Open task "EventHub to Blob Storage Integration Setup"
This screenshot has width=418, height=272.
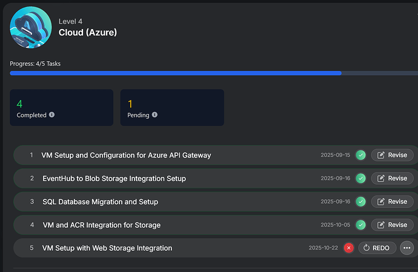click(x=114, y=179)
